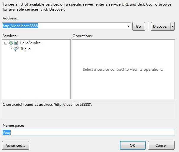This screenshot has width=179, height=152.
Task: Click the Discover button
Action: 161,27
